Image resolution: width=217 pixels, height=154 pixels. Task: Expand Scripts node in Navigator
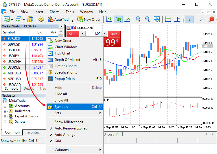[x=5, y=122]
